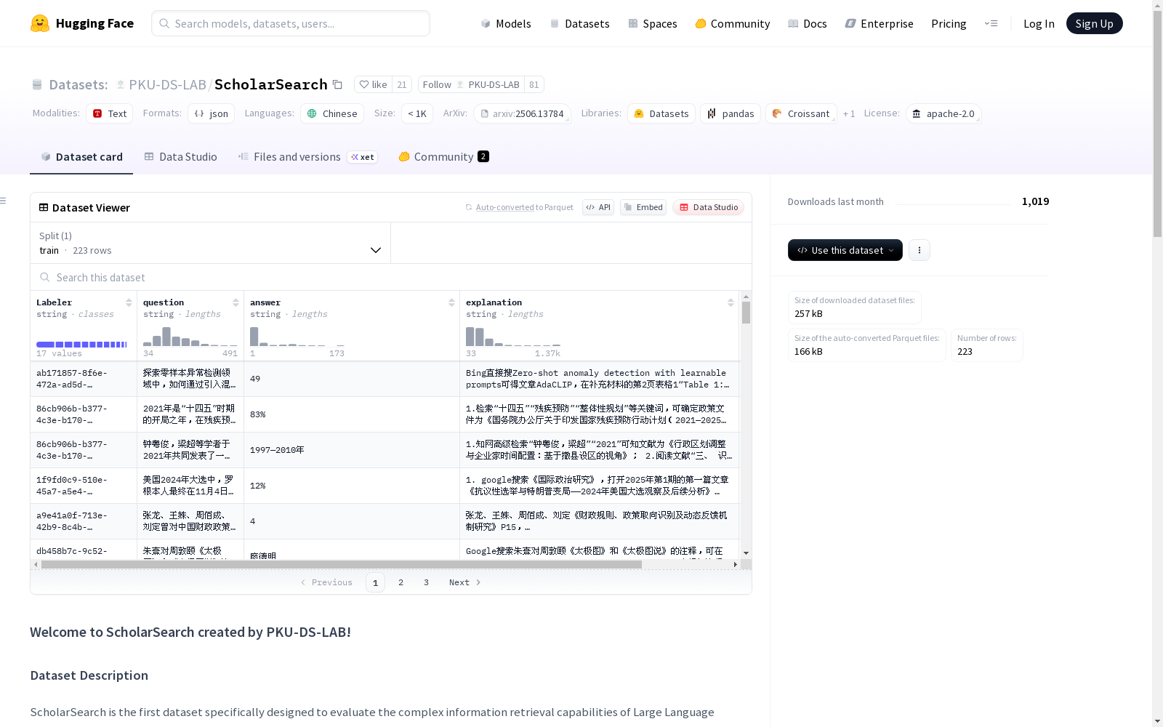
Task: Click Log In
Action: pyautogui.click(x=1039, y=23)
